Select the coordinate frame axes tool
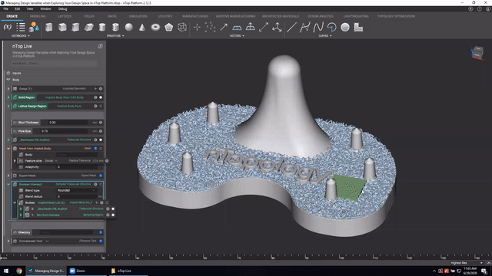This screenshot has height=276, width=492. click(x=277, y=28)
